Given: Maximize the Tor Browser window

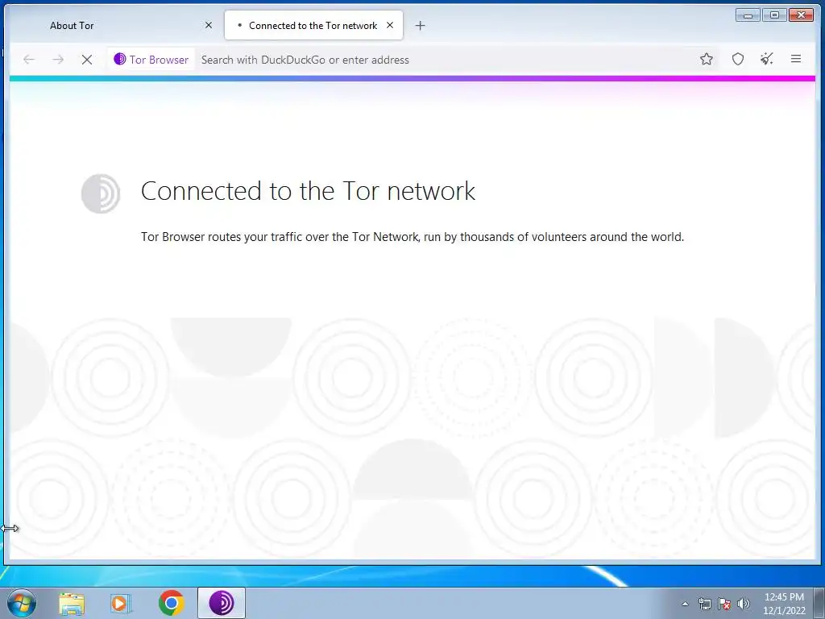Looking at the screenshot, I should (x=774, y=15).
